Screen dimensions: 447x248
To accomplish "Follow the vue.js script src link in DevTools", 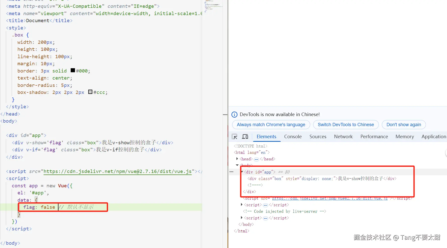I will 330,198.
